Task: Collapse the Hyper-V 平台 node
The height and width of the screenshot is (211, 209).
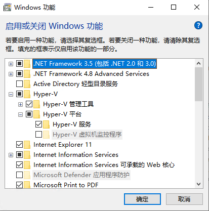Action: coord(20,114)
